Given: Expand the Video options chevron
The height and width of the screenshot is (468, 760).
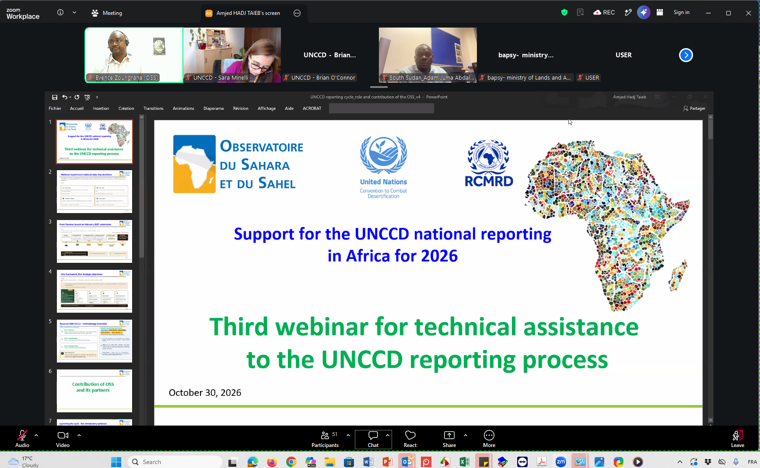Looking at the screenshot, I should [x=79, y=435].
